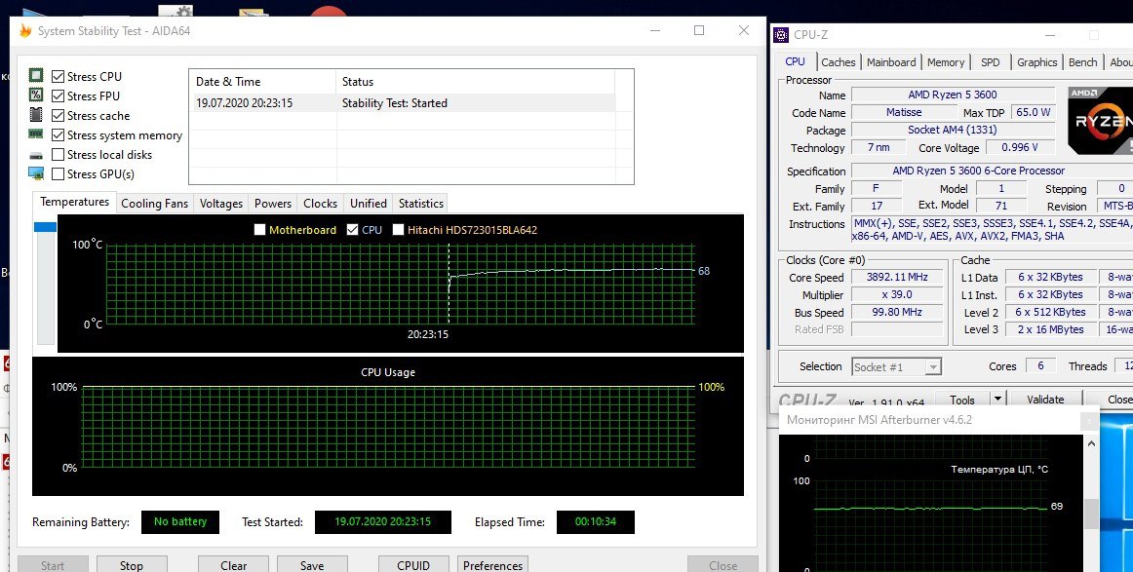Show Motherboard temperature on graph

[260, 230]
